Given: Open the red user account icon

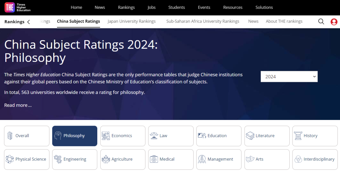Looking at the screenshot, I should [334, 22].
